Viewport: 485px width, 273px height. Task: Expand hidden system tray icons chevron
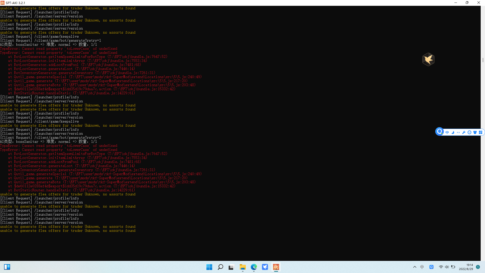click(x=415, y=267)
